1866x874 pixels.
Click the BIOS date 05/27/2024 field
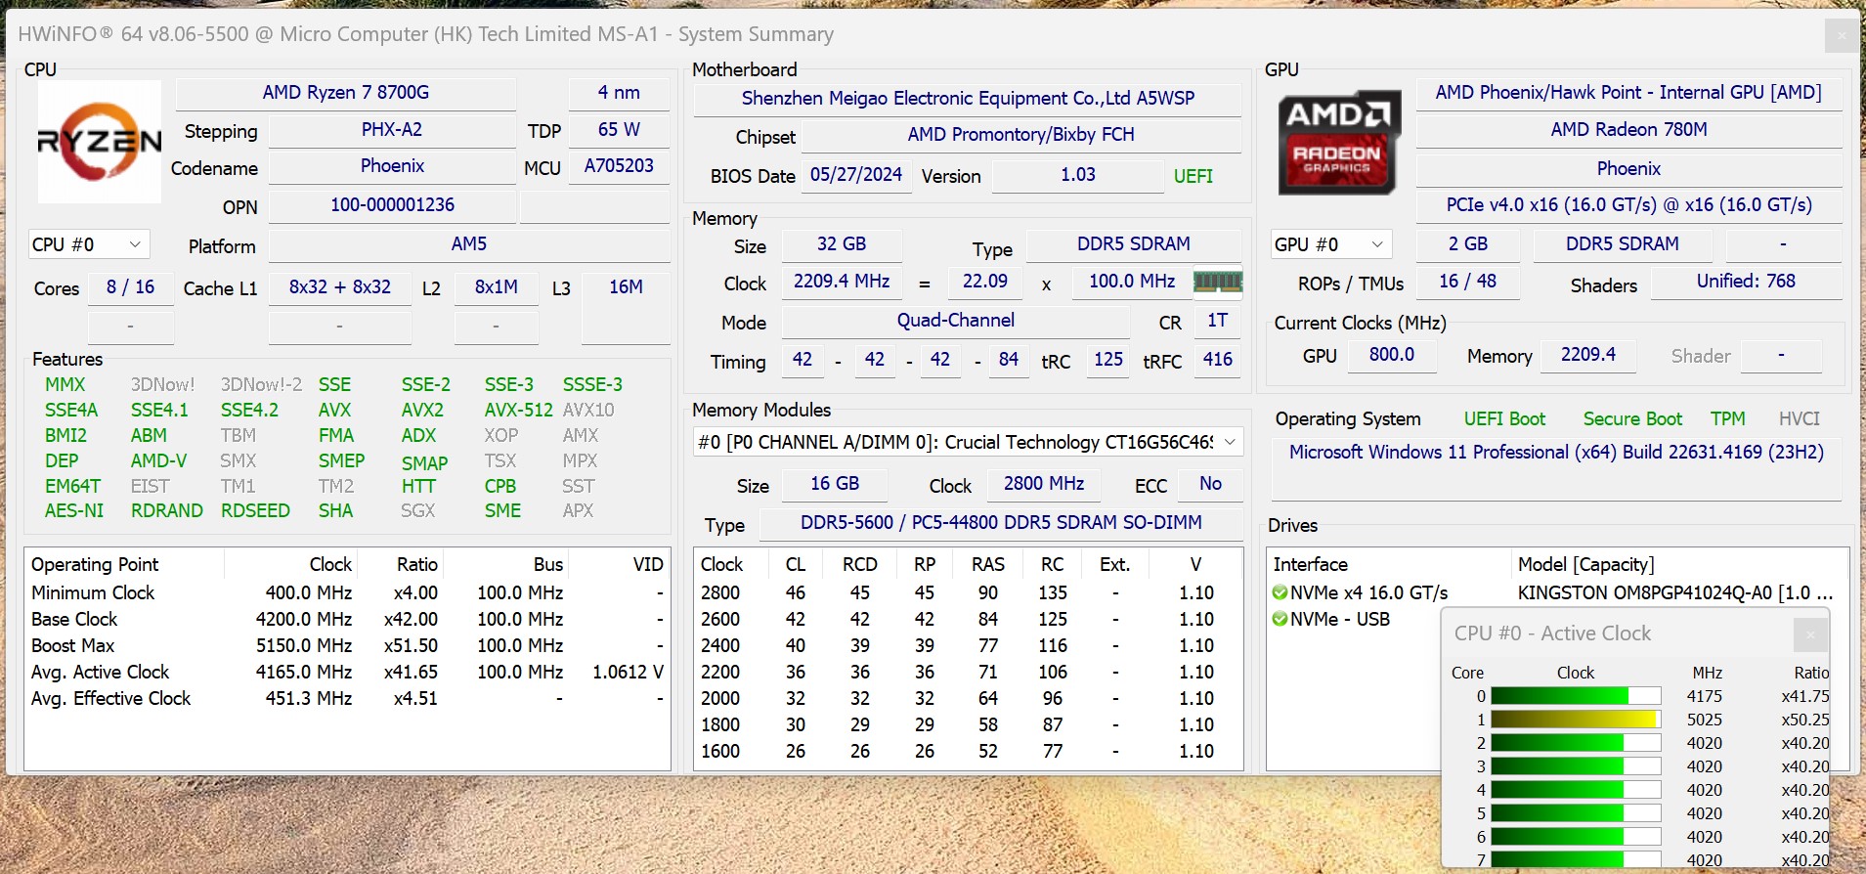point(856,175)
